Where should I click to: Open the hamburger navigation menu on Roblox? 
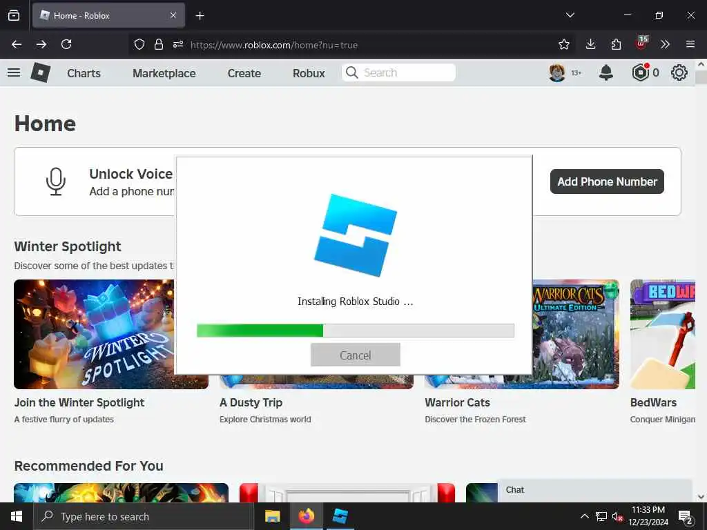[14, 72]
